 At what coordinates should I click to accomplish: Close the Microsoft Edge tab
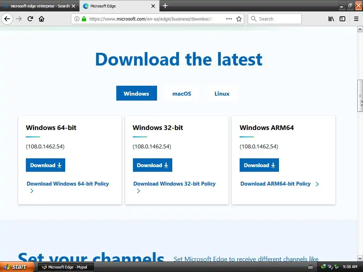[153, 6]
